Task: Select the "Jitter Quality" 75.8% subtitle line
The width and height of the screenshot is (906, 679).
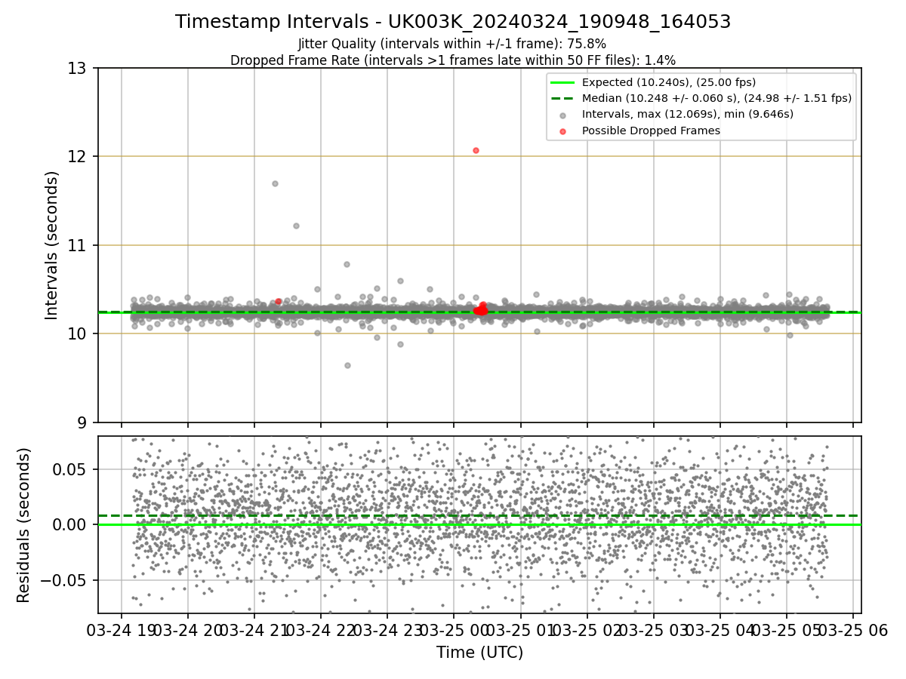Action: tap(452, 44)
